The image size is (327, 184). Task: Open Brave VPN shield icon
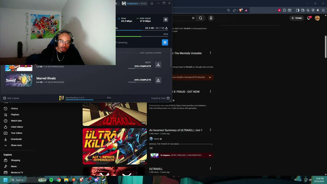point(313,10)
